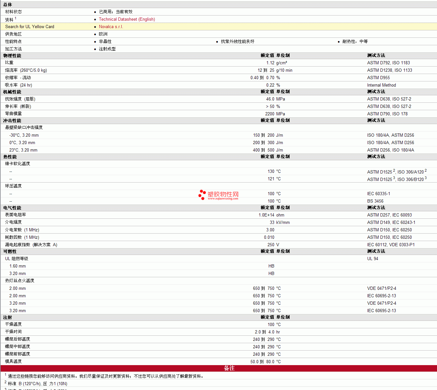The image size is (437, 390).
Task: Click the red 备注 notes header bar
Action: click(219, 368)
